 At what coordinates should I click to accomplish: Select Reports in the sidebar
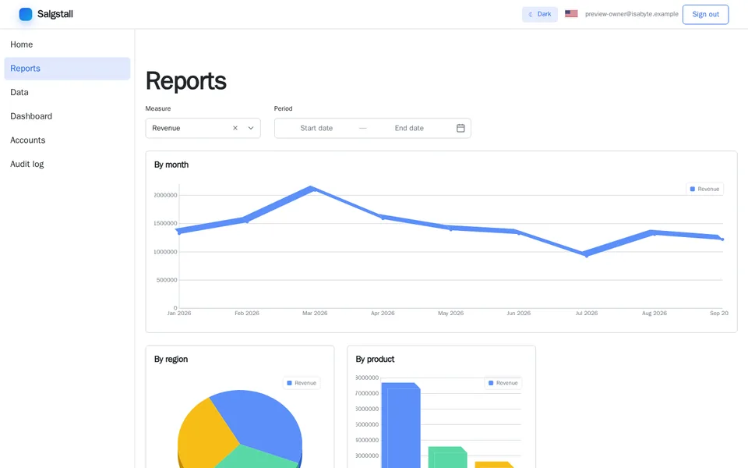pyautogui.click(x=67, y=69)
